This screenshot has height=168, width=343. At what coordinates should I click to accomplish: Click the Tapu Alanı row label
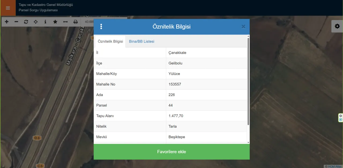pos(105,116)
